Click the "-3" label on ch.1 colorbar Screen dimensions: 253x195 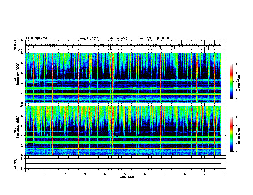(x=235, y=64)
